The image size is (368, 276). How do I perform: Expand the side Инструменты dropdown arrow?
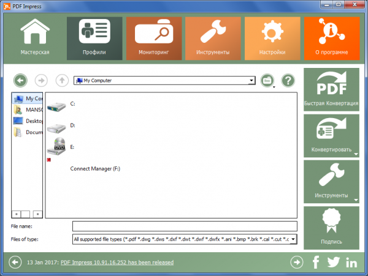coord(356,200)
